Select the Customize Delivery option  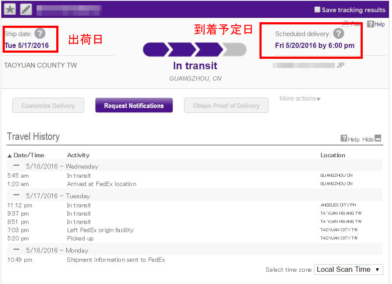48,105
